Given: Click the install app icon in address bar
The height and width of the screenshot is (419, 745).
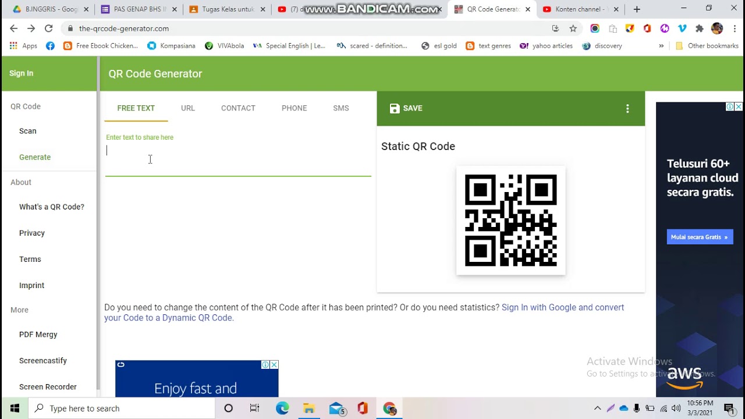Looking at the screenshot, I should click(x=555, y=29).
